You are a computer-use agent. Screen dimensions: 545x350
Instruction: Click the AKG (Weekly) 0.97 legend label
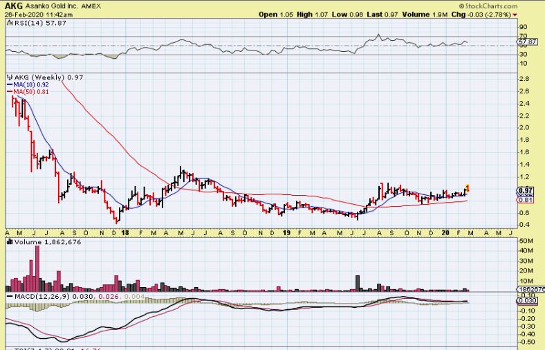[x=48, y=77]
